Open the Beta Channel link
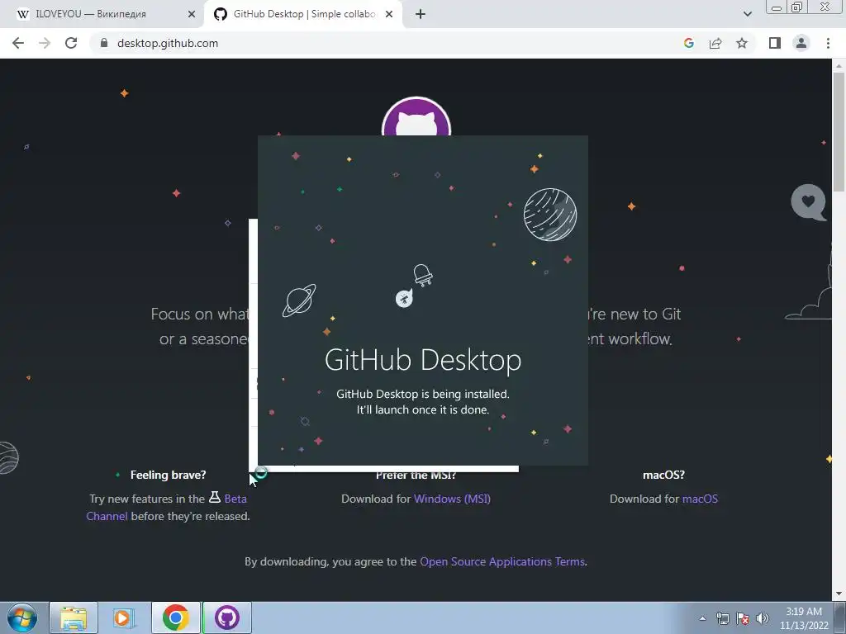 [x=235, y=499]
